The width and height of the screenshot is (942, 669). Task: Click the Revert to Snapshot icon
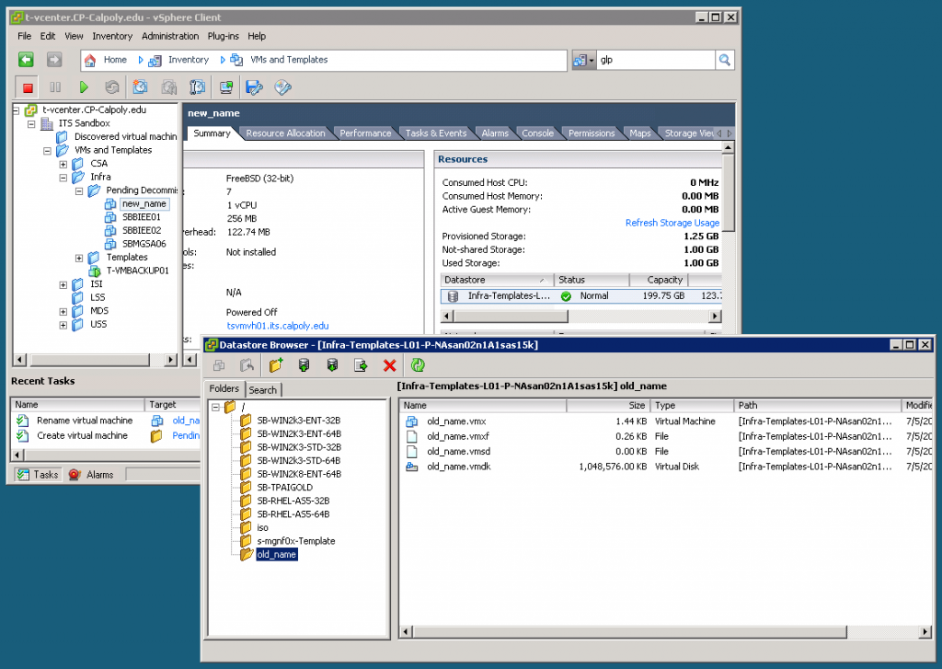(x=169, y=87)
